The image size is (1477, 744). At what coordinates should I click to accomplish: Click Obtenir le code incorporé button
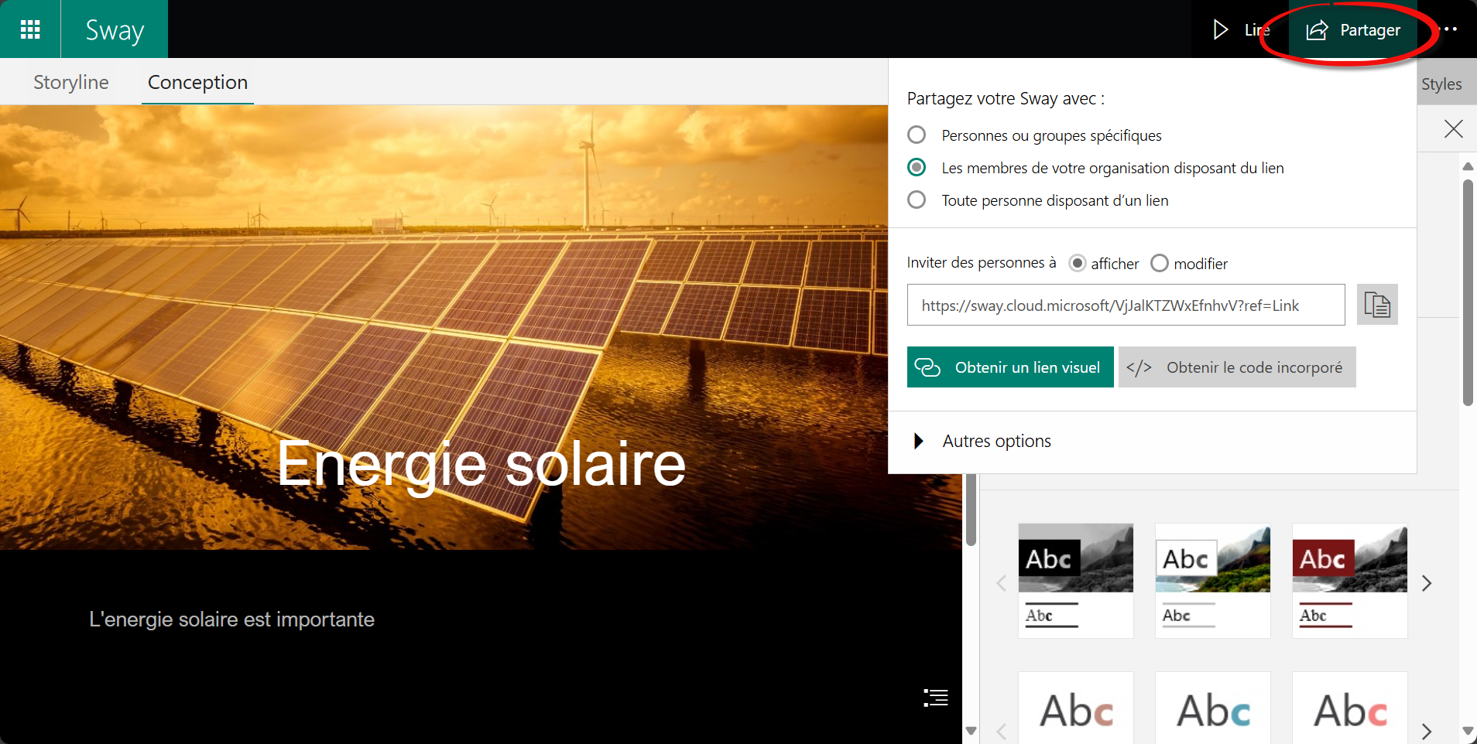click(x=1236, y=367)
